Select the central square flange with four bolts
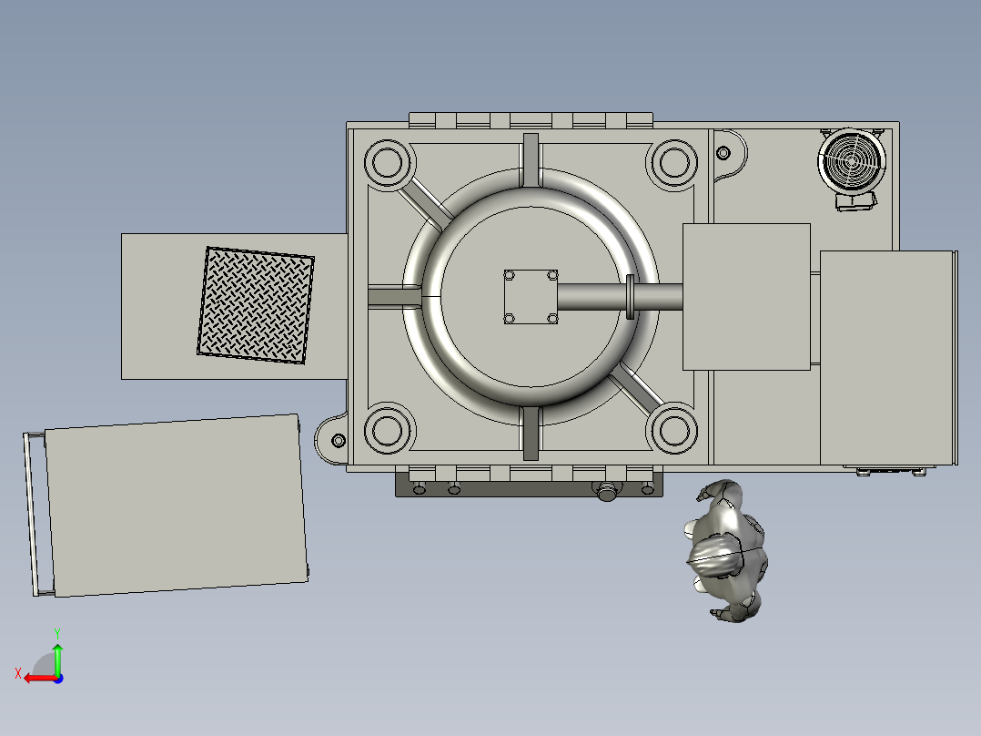Viewport: 981px width, 736px height. [531, 297]
